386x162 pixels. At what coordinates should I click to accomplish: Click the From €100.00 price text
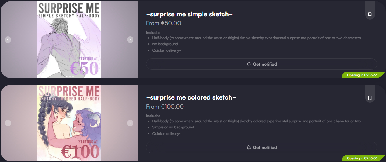[165, 107]
